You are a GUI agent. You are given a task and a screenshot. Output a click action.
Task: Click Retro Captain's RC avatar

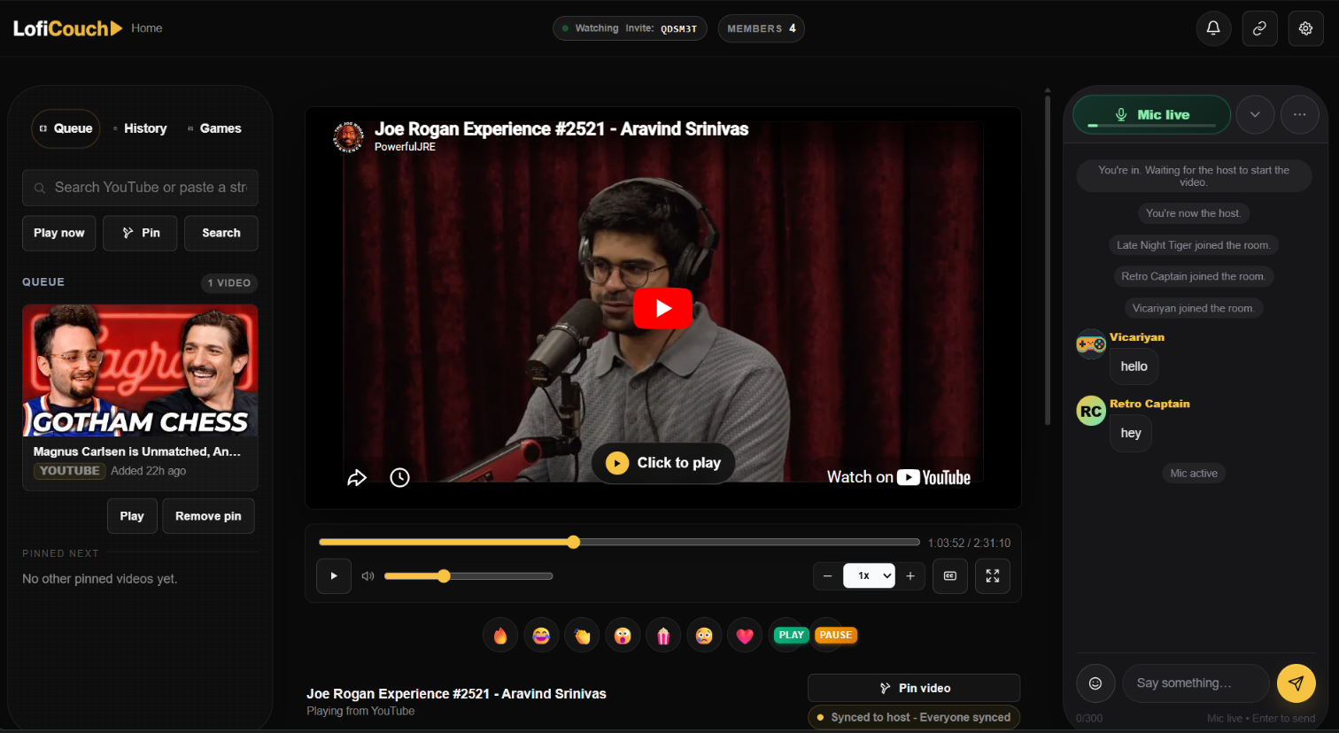coord(1091,411)
